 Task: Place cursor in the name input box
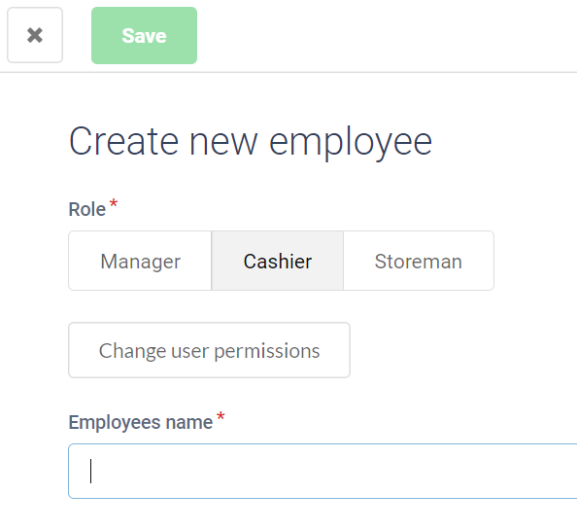click(x=322, y=472)
